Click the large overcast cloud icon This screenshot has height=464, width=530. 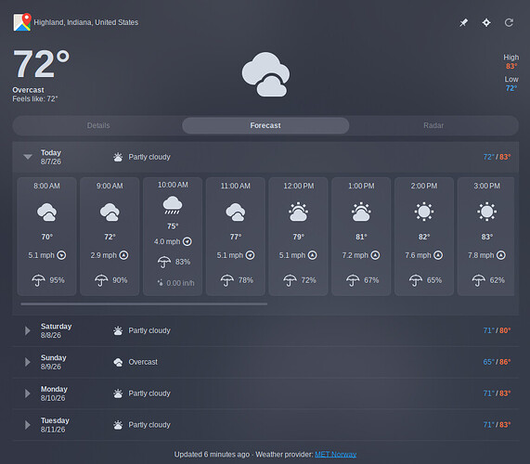click(x=265, y=74)
